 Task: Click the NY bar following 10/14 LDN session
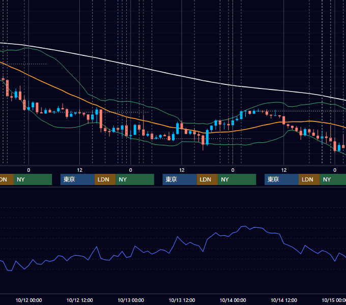333,179
